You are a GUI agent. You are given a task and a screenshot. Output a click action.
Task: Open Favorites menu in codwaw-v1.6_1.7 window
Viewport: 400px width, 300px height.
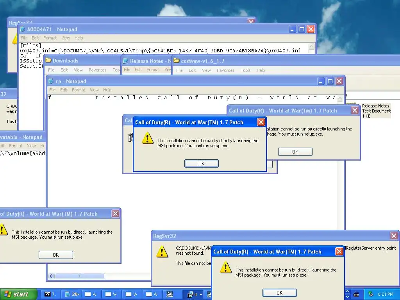pos(225,70)
